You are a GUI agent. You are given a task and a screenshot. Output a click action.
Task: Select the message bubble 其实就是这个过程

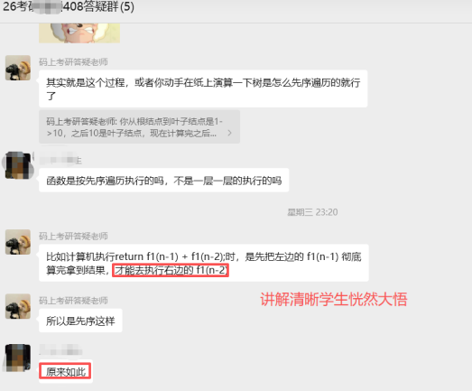point(203,88)
